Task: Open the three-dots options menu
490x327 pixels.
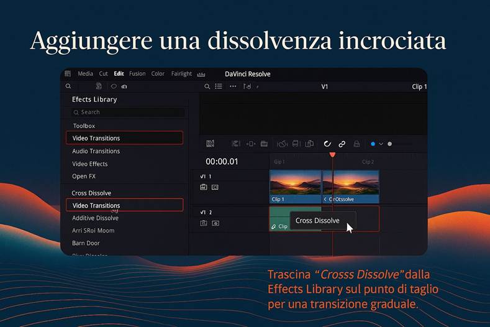Action: [x=233, y=86]
